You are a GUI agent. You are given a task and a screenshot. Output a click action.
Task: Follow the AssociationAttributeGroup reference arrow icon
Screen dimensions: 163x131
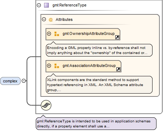tap(118, 69)
